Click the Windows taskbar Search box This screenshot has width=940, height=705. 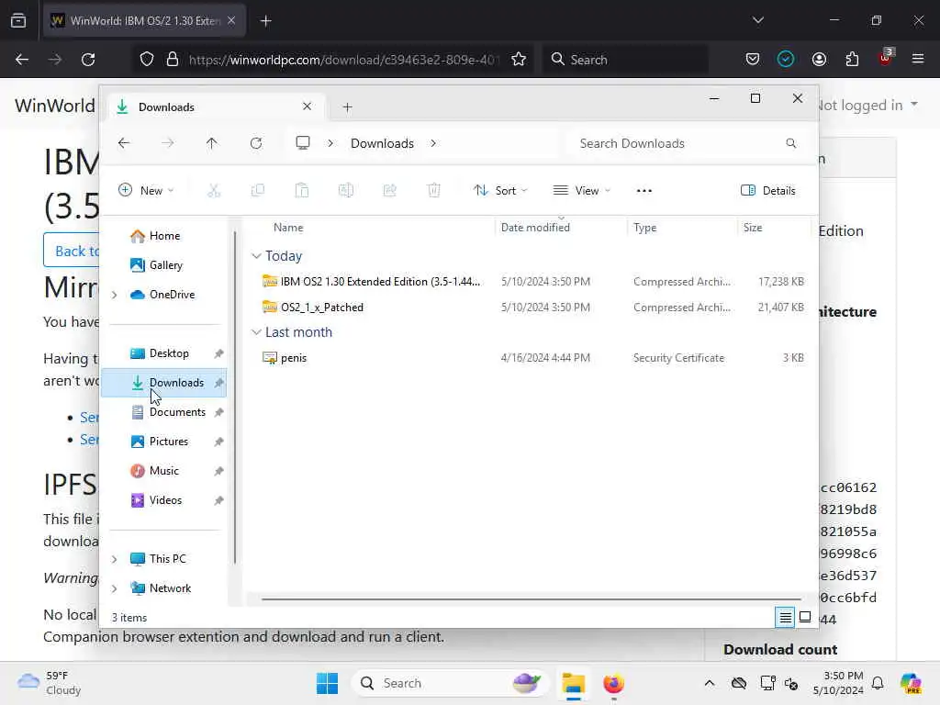tap(450, 683)
